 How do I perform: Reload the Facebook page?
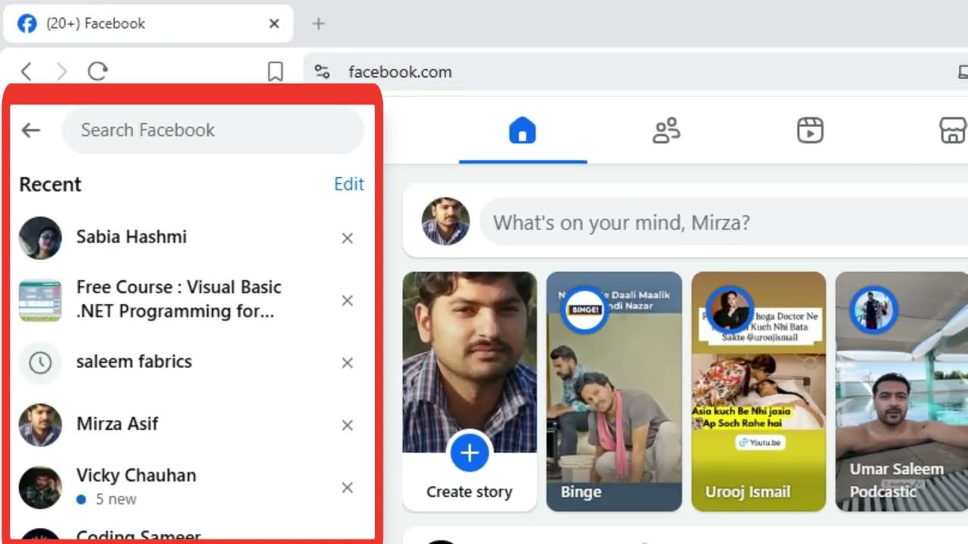point(98,72)
